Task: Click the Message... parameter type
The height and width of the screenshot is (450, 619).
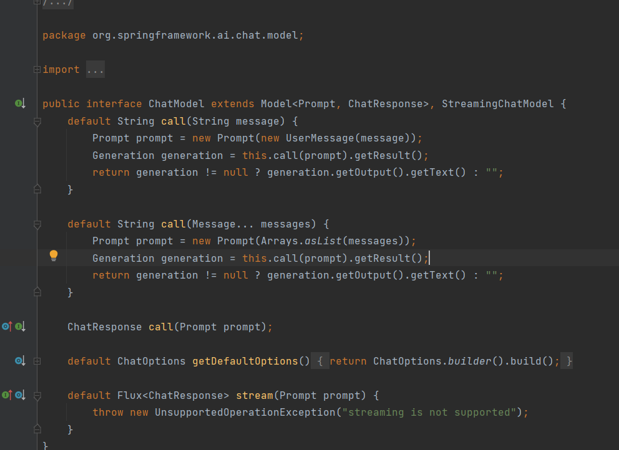Action: pos(223,224)
